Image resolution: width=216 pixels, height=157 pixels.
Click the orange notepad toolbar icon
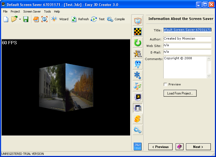(x=36, y=19)
